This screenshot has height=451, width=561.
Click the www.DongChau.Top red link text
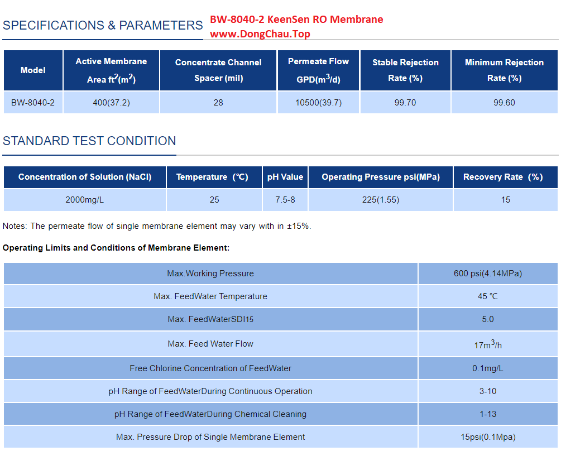click(260, 34)
